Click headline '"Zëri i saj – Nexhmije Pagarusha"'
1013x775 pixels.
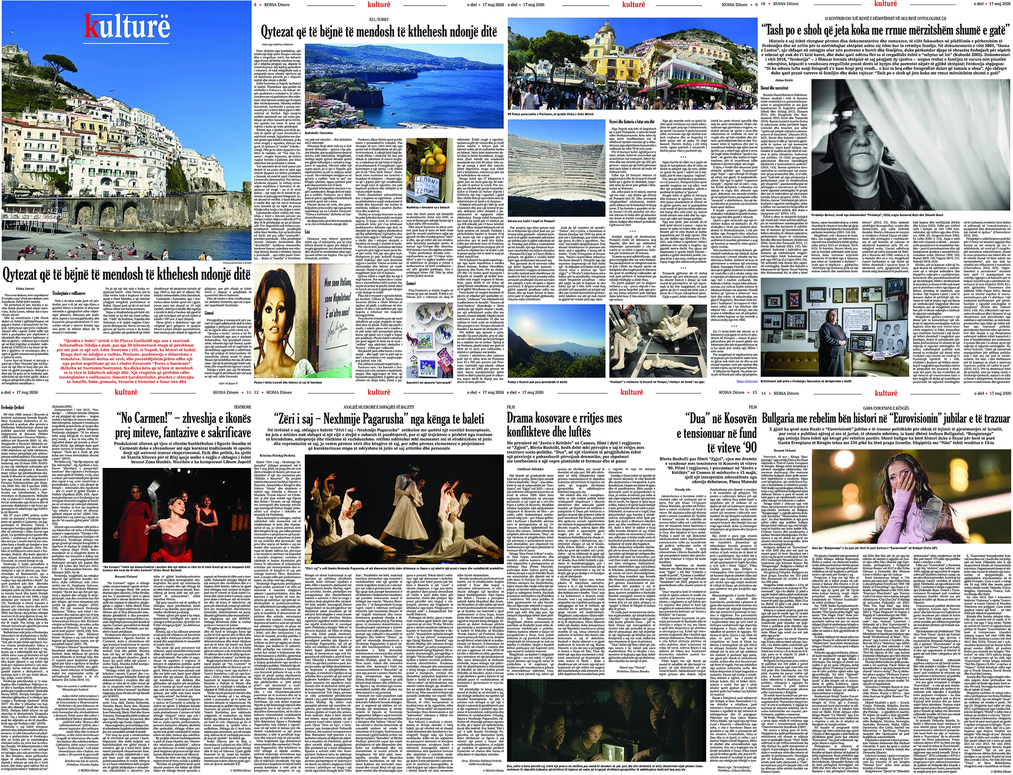coord(378,419)
